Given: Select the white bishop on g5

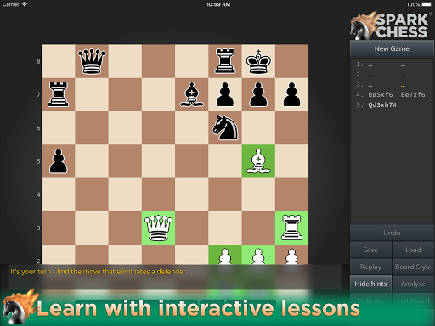Looking at the screenshot, I should coord(258,161).
